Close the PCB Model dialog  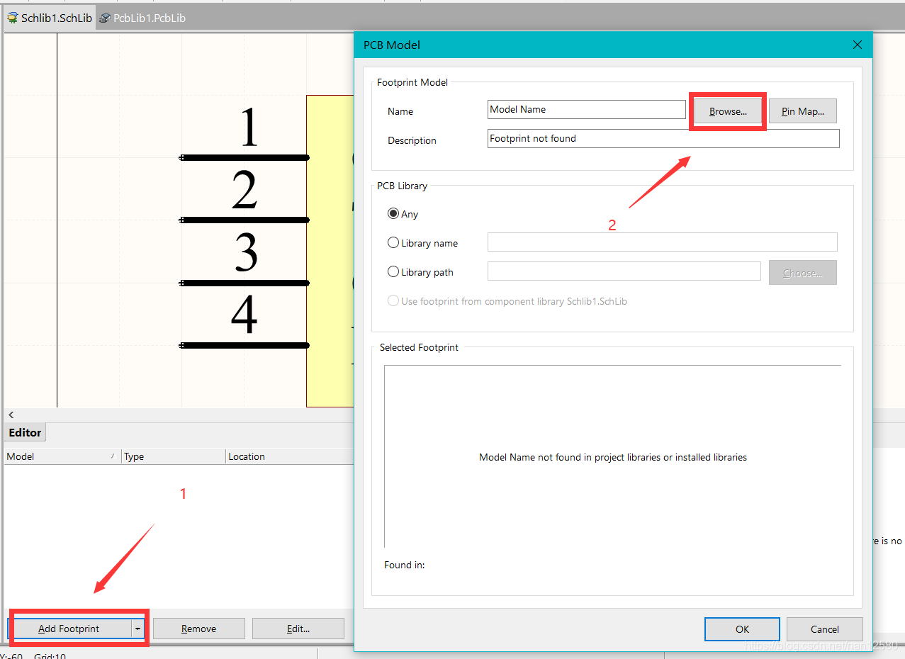point(858,45)
